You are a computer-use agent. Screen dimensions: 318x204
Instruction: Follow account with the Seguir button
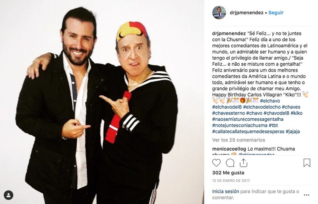point(276,13)
